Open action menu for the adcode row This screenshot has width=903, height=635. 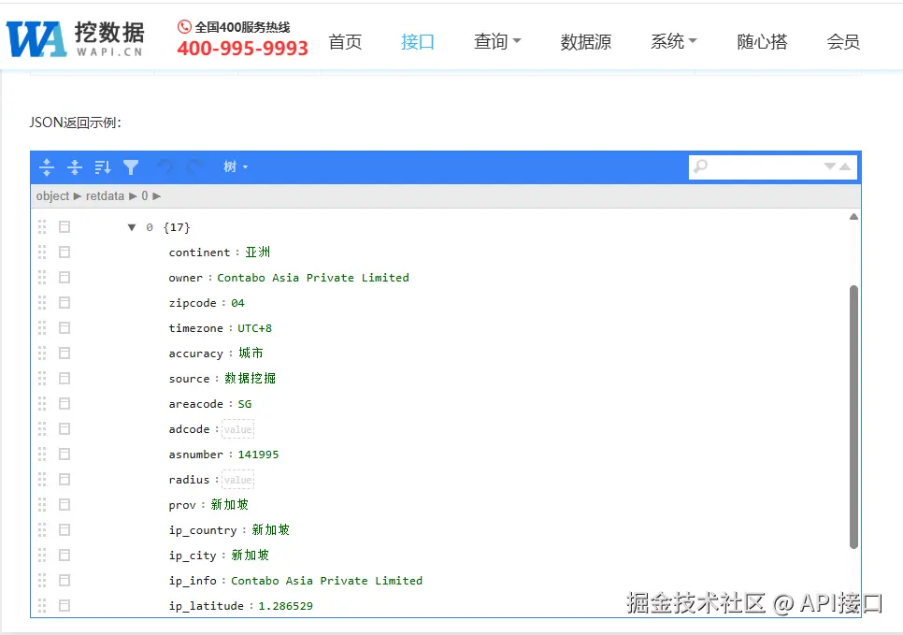(x=64, y=429)
